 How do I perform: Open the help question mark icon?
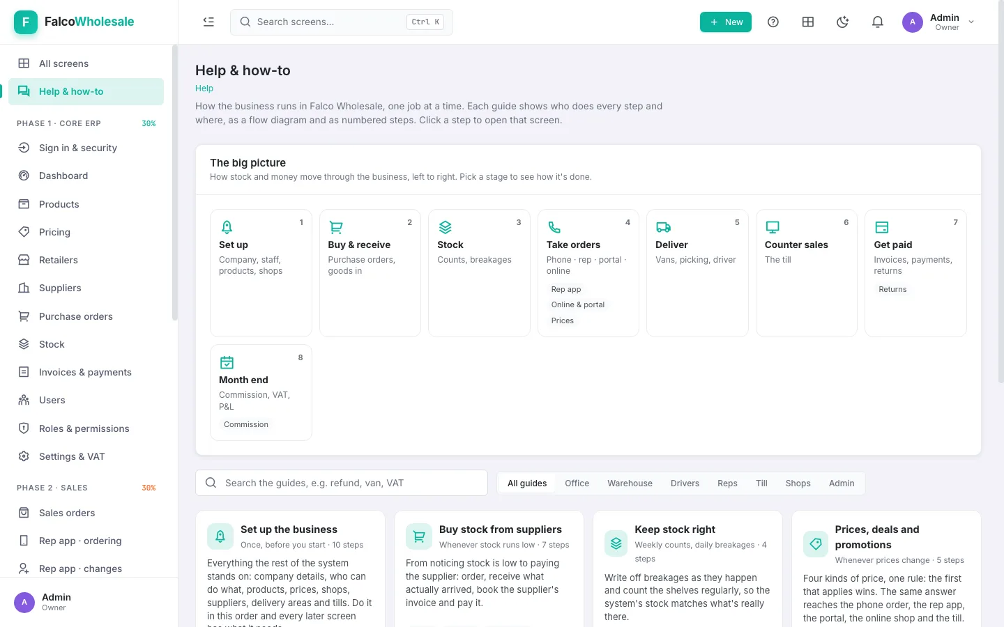pyautogui.click(x=773, y=22)
